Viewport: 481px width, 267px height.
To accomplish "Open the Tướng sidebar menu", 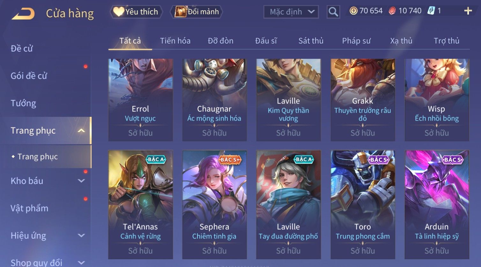I will [x=23, y=103].
